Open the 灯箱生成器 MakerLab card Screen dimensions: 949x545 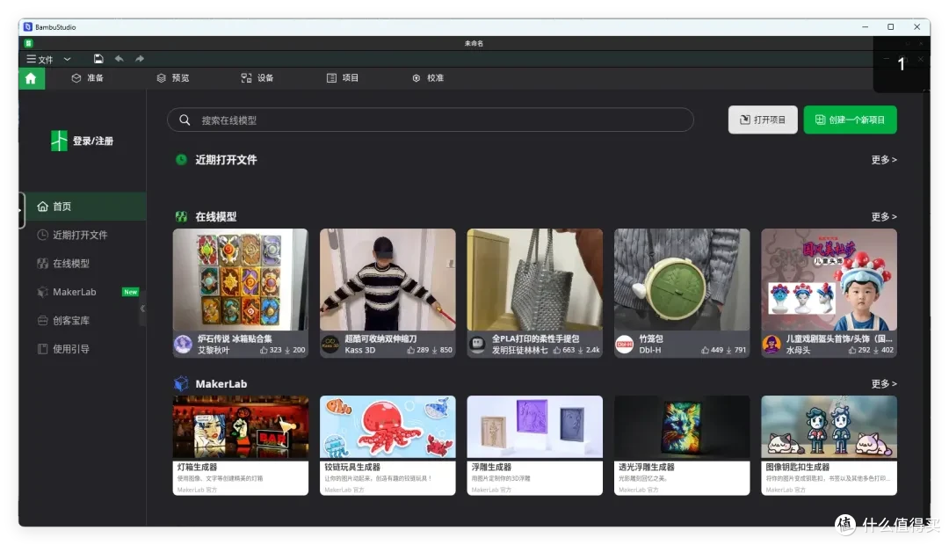click(x=240, y=446)
